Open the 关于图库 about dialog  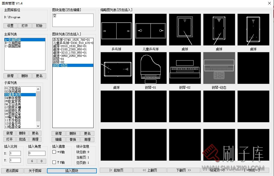click(x=35, y=170)
